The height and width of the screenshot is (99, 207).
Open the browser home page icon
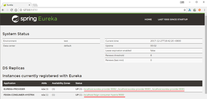(x=16, y=10)
